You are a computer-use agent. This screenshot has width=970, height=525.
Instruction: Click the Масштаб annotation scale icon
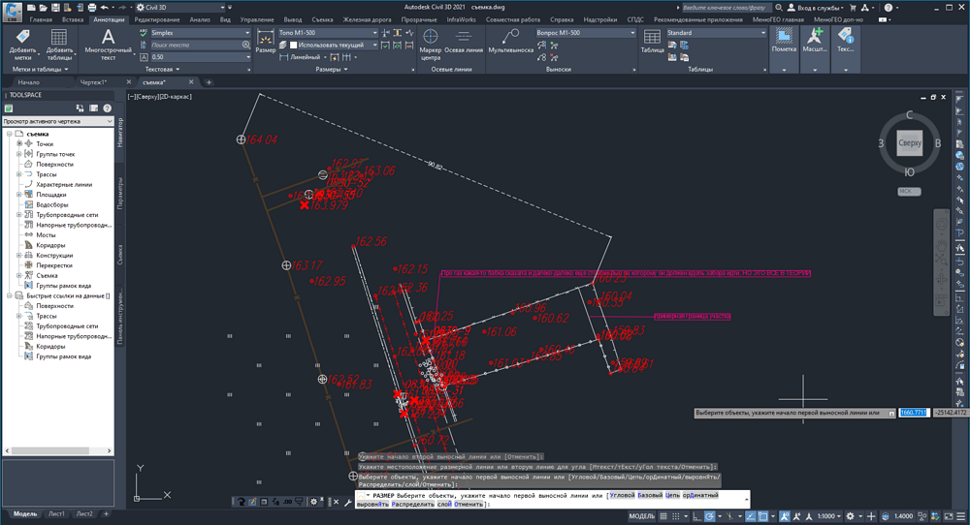pyautogui.click(x=815, y=42)
